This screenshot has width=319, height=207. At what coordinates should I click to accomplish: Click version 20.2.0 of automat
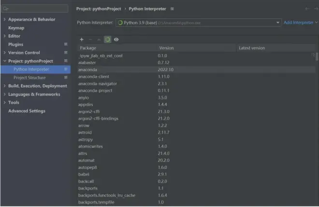pyautogui.click(x=163, y=160)
